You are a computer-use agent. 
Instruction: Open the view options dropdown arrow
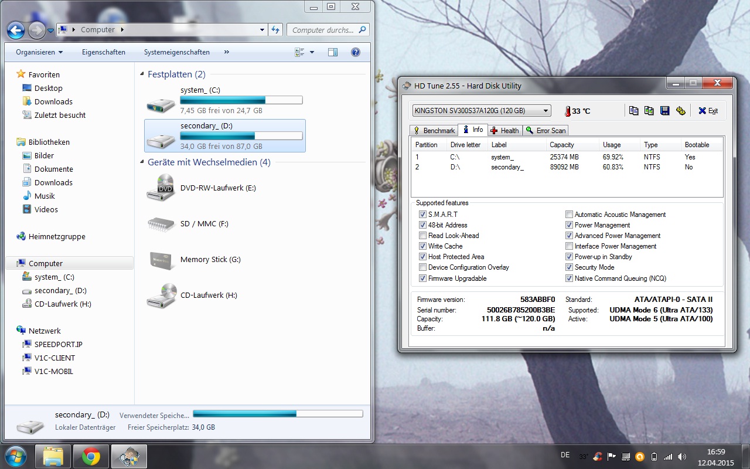312,52
